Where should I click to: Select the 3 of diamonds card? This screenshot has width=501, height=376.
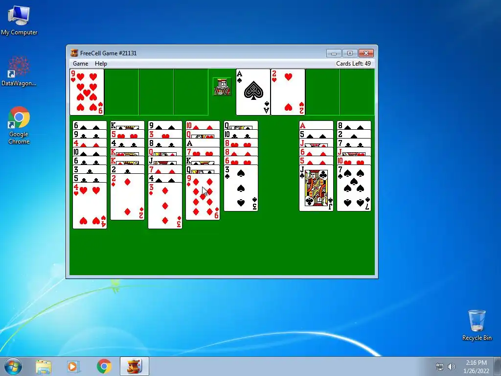(x=165, y=206)
